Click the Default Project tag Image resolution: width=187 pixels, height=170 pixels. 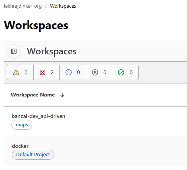pos(33,155)
